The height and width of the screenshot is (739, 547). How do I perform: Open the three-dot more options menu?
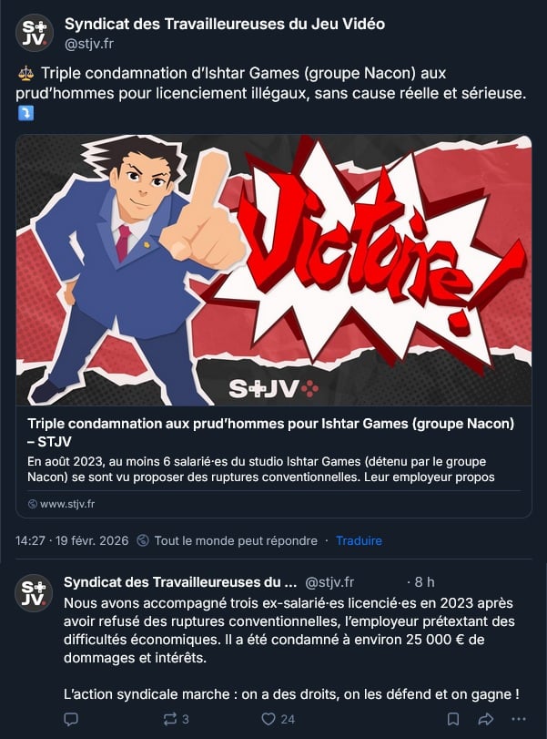(518, 719)
